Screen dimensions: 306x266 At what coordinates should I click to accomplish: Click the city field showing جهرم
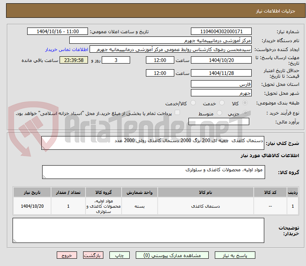pyautogui.click(x=221, y=93)
